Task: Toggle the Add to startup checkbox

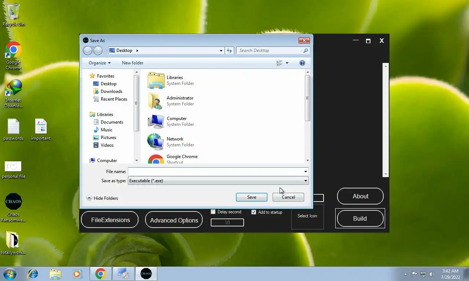Action: click(254, 212)
